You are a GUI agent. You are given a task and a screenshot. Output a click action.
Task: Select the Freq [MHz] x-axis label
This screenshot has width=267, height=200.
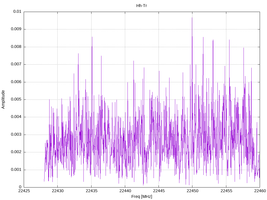(x=142, y=197)
